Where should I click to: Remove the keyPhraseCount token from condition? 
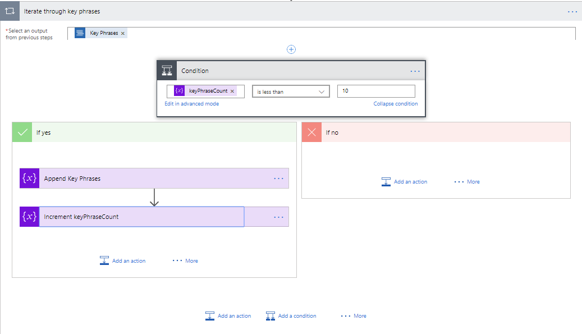click(x=232, y=91)
